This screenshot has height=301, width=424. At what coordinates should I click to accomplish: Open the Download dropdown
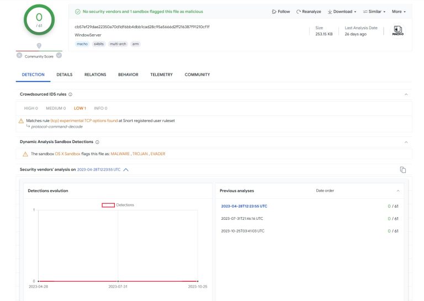342,12
